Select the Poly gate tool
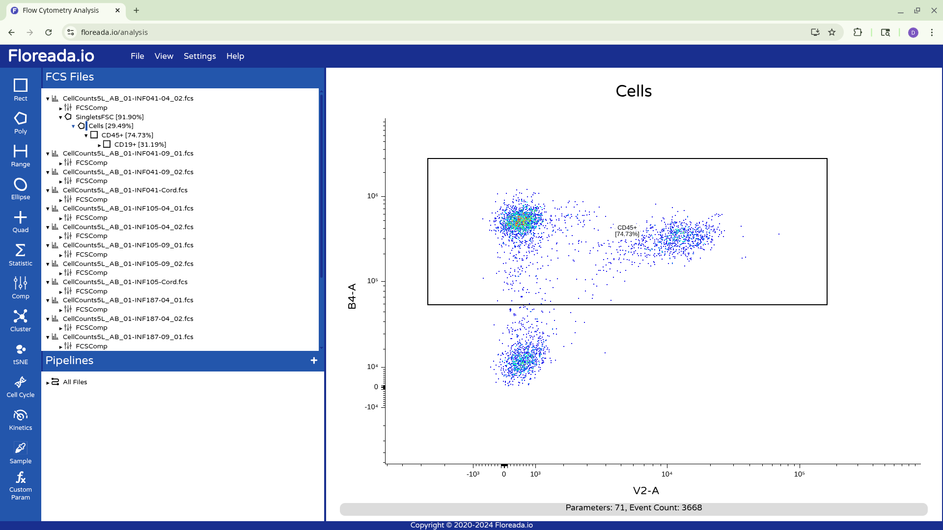Screen dimensions: 943x530 point(20,123)
